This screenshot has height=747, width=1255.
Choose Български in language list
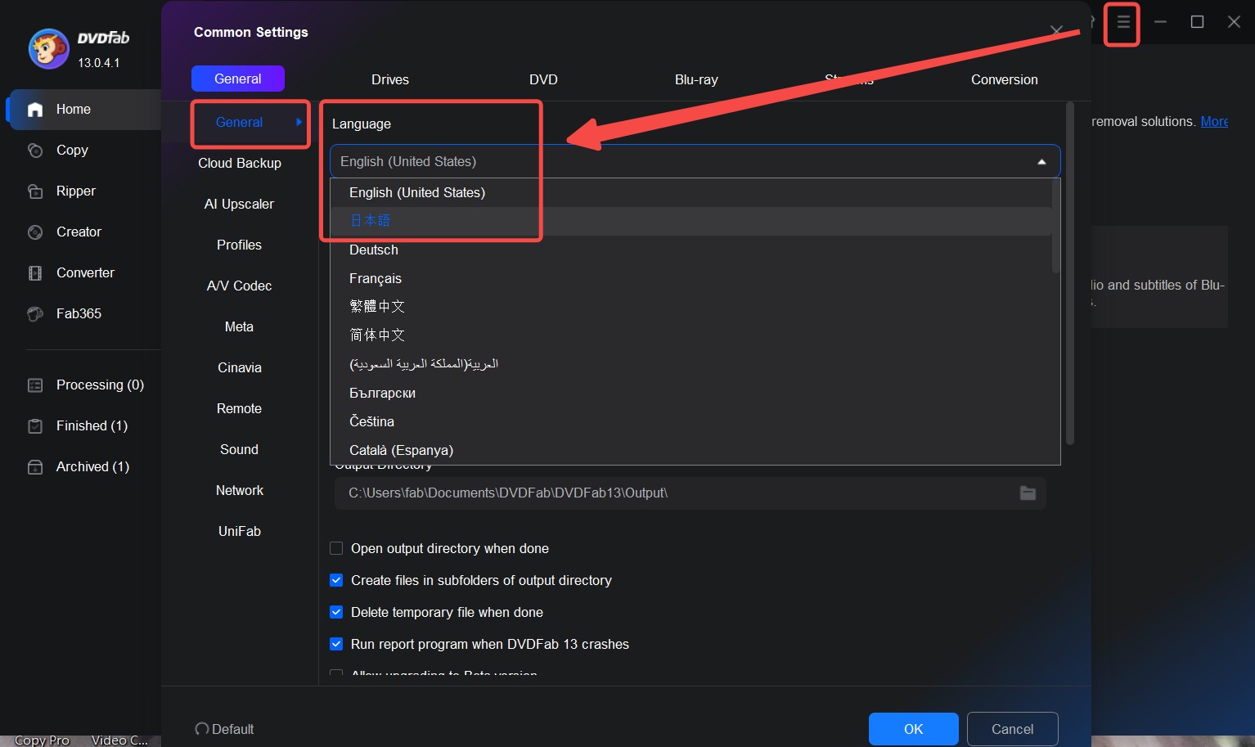(690, 393)
